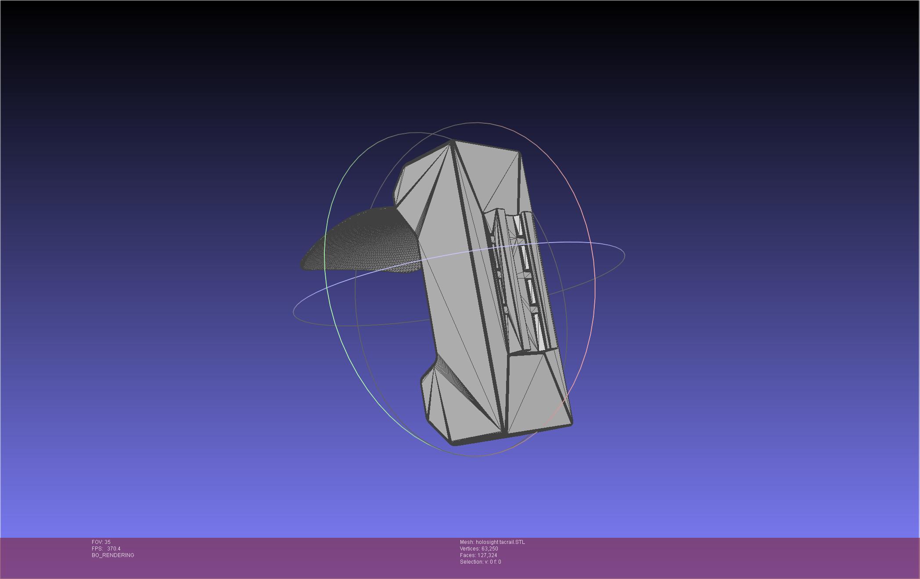The width and height of the screenshot is (920, 579).
Task: Click the Selection: v: 0 f: 0 text
Action: pos(480,562)
